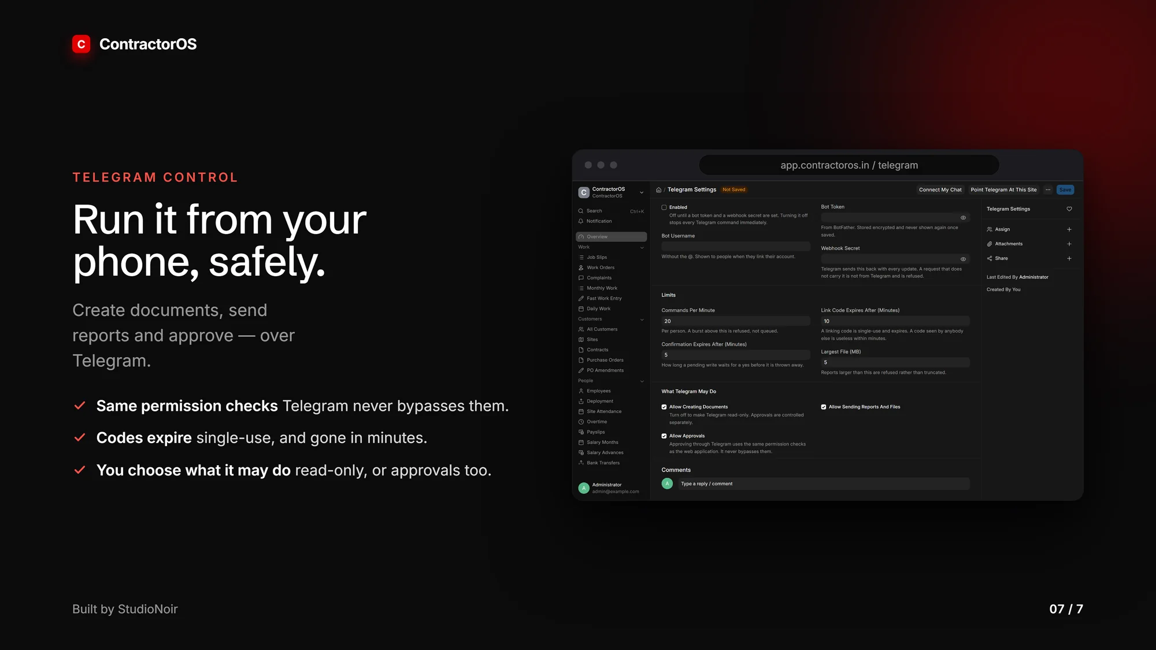Click the heart like icon in Telegram Settings
Viewport: 1156px width, 650px height.
[x=1069, y=209]
